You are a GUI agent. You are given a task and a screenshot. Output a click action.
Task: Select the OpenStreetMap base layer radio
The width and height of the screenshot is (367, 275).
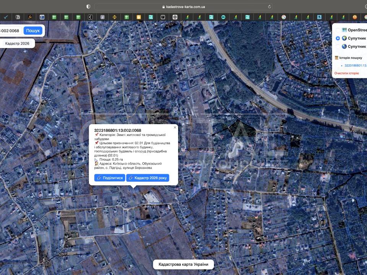[338, 30]
